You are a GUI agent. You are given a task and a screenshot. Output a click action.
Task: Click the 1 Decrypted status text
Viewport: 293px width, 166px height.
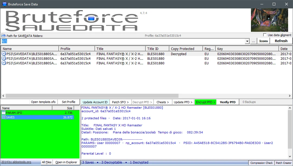tap(139, 162)
